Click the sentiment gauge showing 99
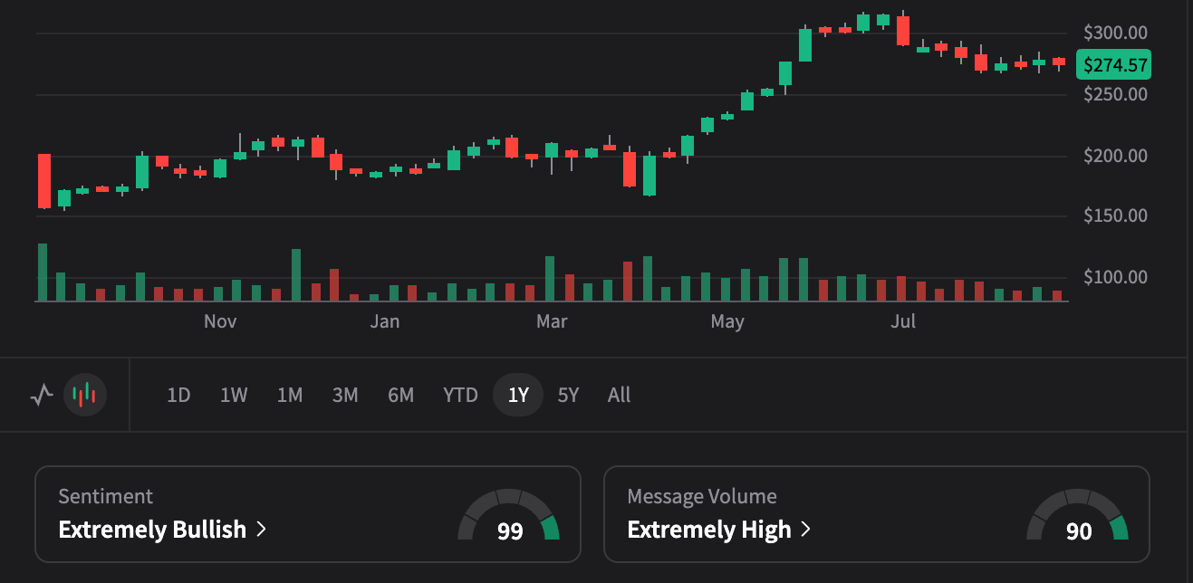The width and height of the screenshot is (1193, 583). 509,516
